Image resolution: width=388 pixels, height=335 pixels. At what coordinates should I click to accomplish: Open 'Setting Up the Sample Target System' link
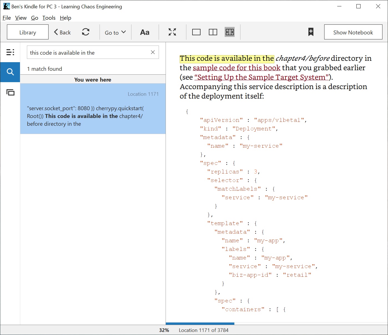[261, 77]
